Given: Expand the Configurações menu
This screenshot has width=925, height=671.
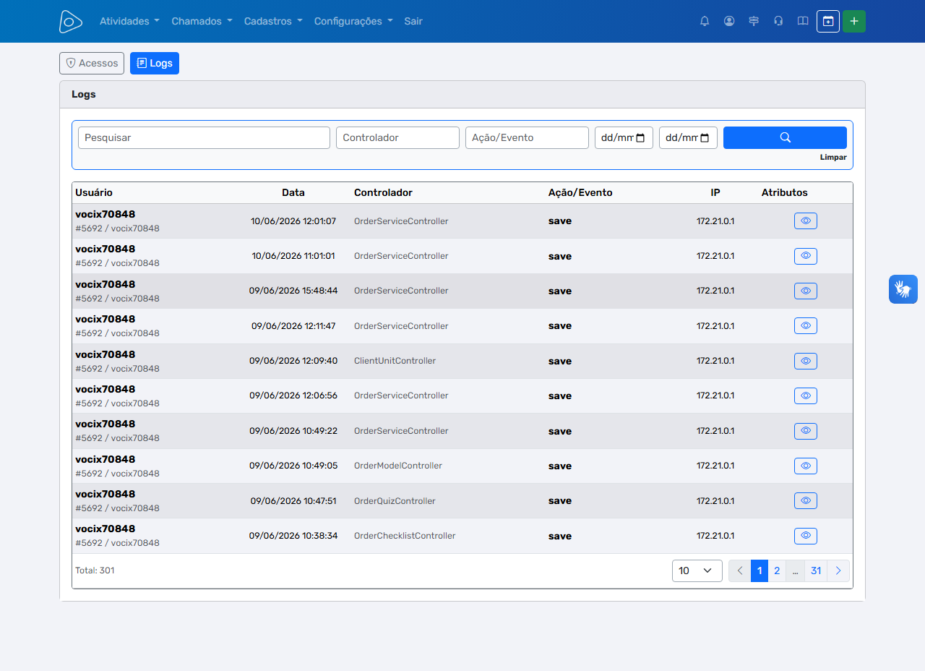Looking at the screenshot, I should click(x=353, y=22).
